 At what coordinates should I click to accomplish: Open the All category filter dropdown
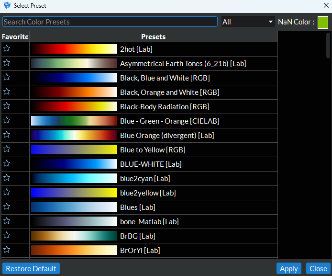tap(248, 22)
